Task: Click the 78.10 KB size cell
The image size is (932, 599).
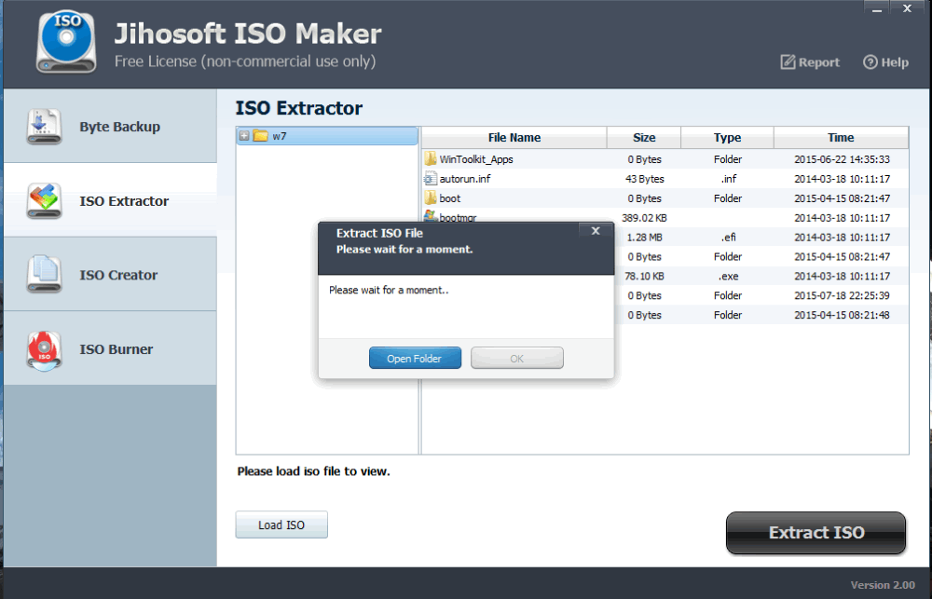Action: tap(644, 277)
